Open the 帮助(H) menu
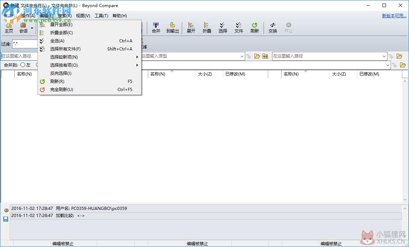Screen dimensions: 409x247 [x=120, y=16]
